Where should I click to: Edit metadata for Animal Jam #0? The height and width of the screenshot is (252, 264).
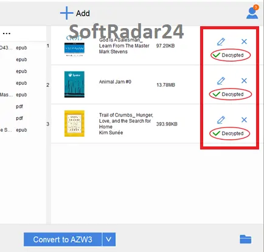pyautogui.click(x=221, y=81)
